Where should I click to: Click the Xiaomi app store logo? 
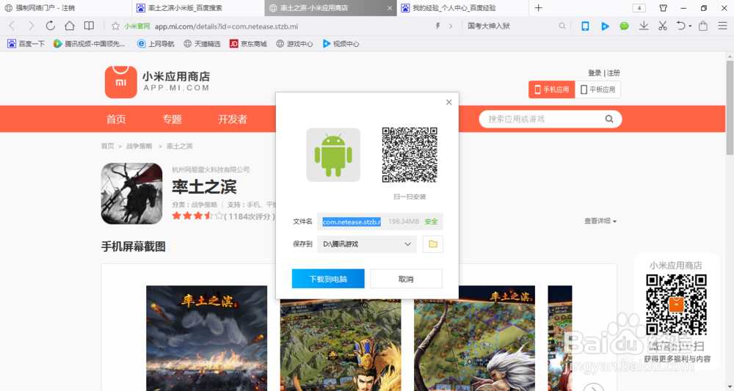121,82
